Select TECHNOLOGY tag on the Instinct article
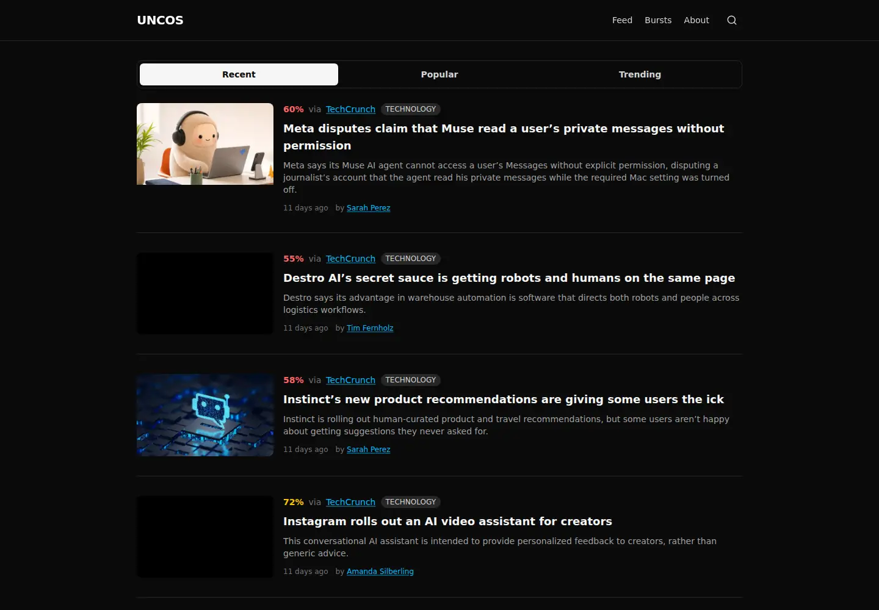This screenshot has height=610, width=879. [x=411, y=380]
